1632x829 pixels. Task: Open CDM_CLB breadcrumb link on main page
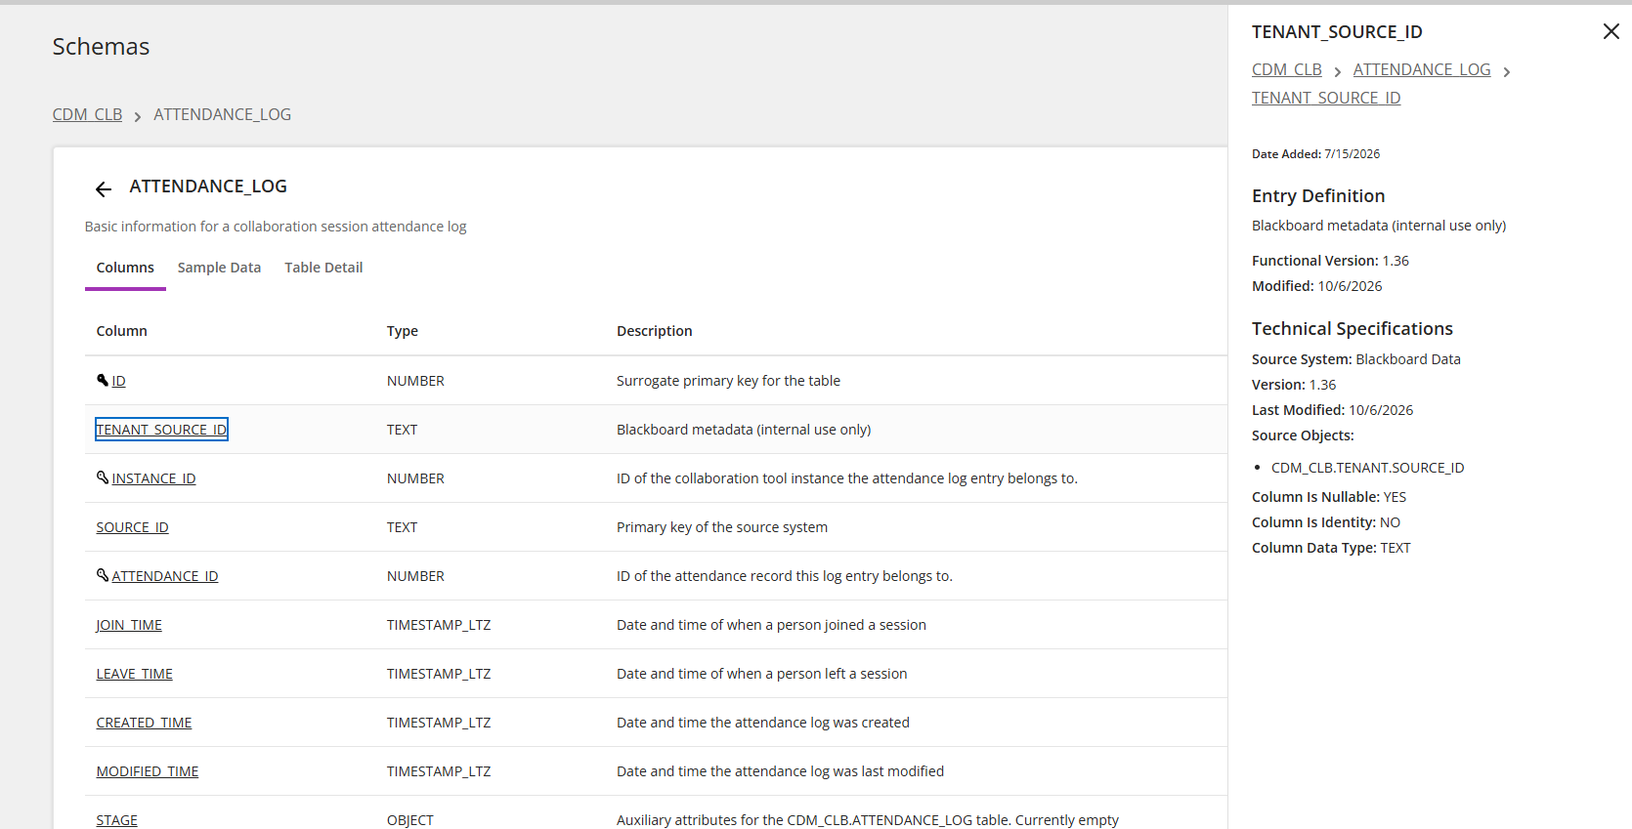pos(87,114)
